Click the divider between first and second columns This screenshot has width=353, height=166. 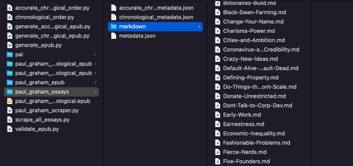point(103,83)
